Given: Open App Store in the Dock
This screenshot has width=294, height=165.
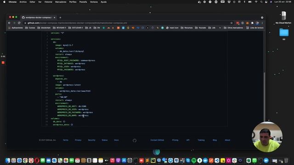Looking at the screenshot, I should point(124,160).
